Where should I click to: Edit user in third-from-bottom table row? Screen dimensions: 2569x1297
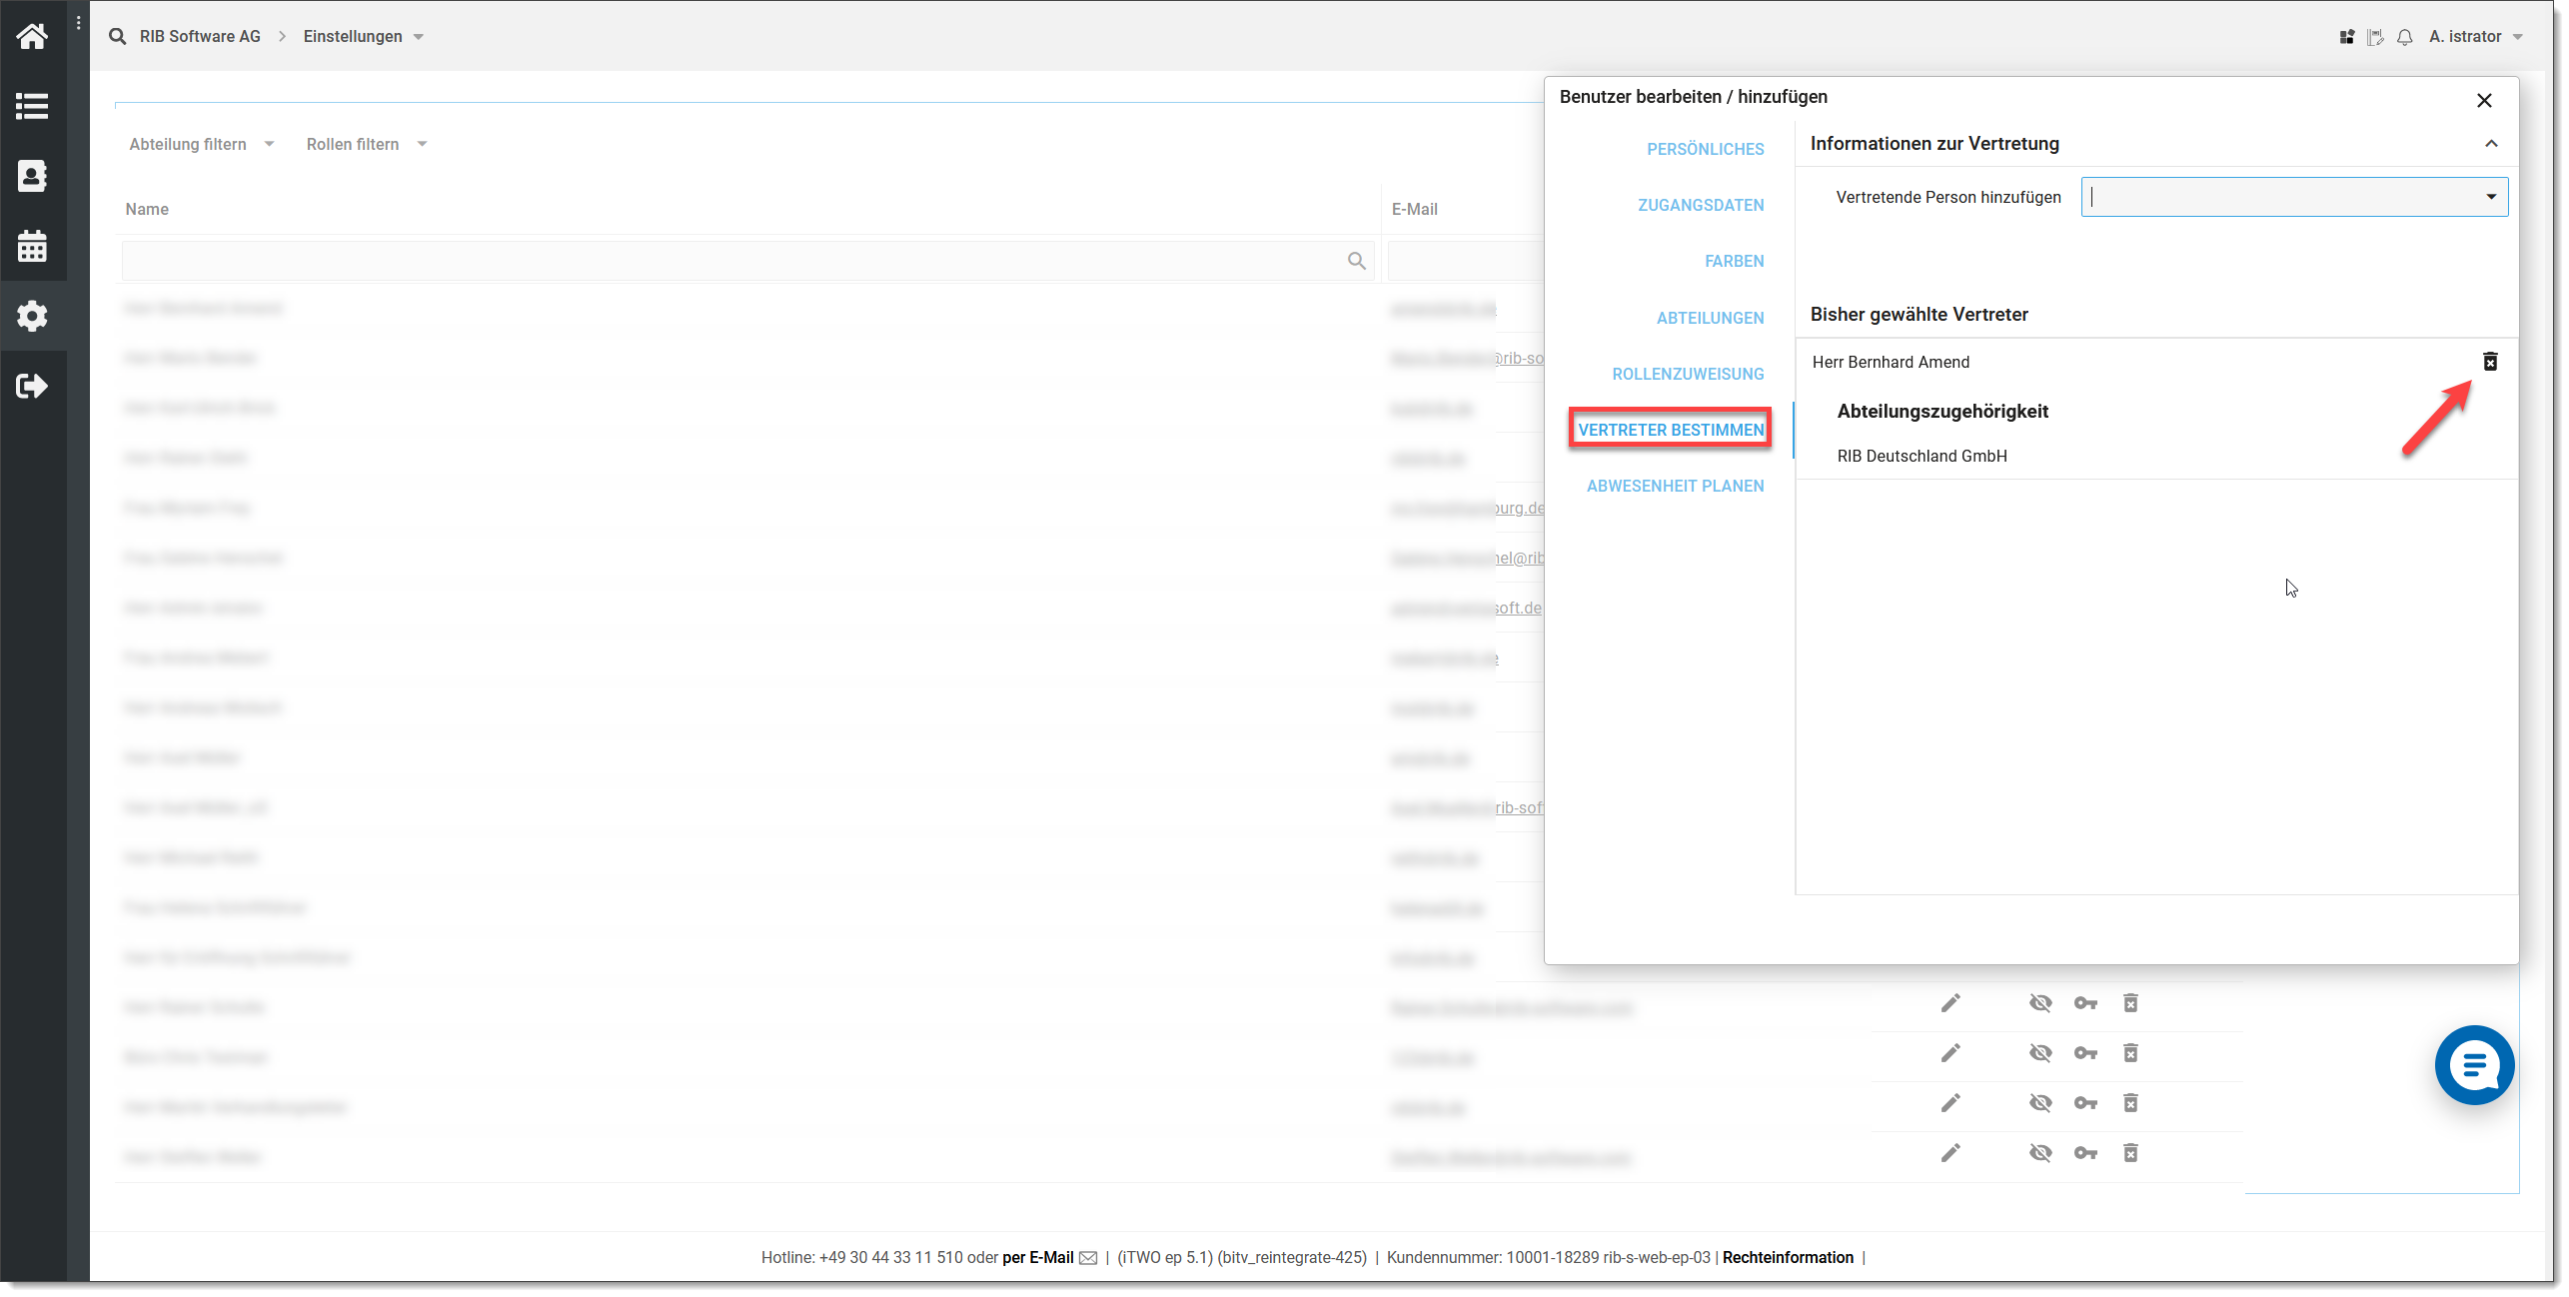1950,1053
